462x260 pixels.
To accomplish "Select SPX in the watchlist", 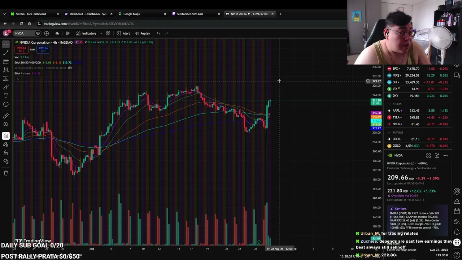I will 418,69.
